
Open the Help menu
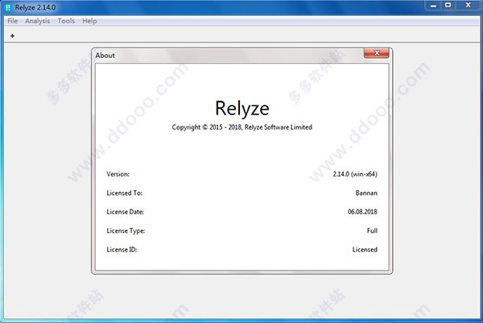tap(89, 21)
